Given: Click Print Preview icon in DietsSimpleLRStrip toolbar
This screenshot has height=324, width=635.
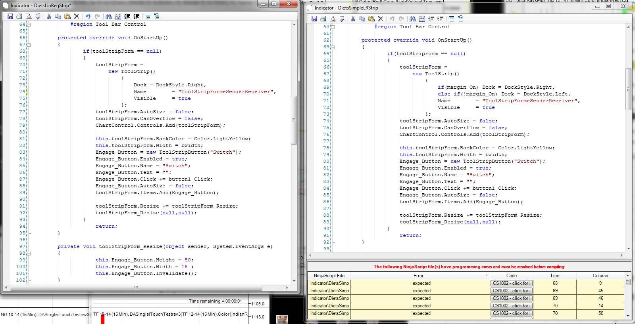Looking at the screenshot, I should click(x=333, y=19).
